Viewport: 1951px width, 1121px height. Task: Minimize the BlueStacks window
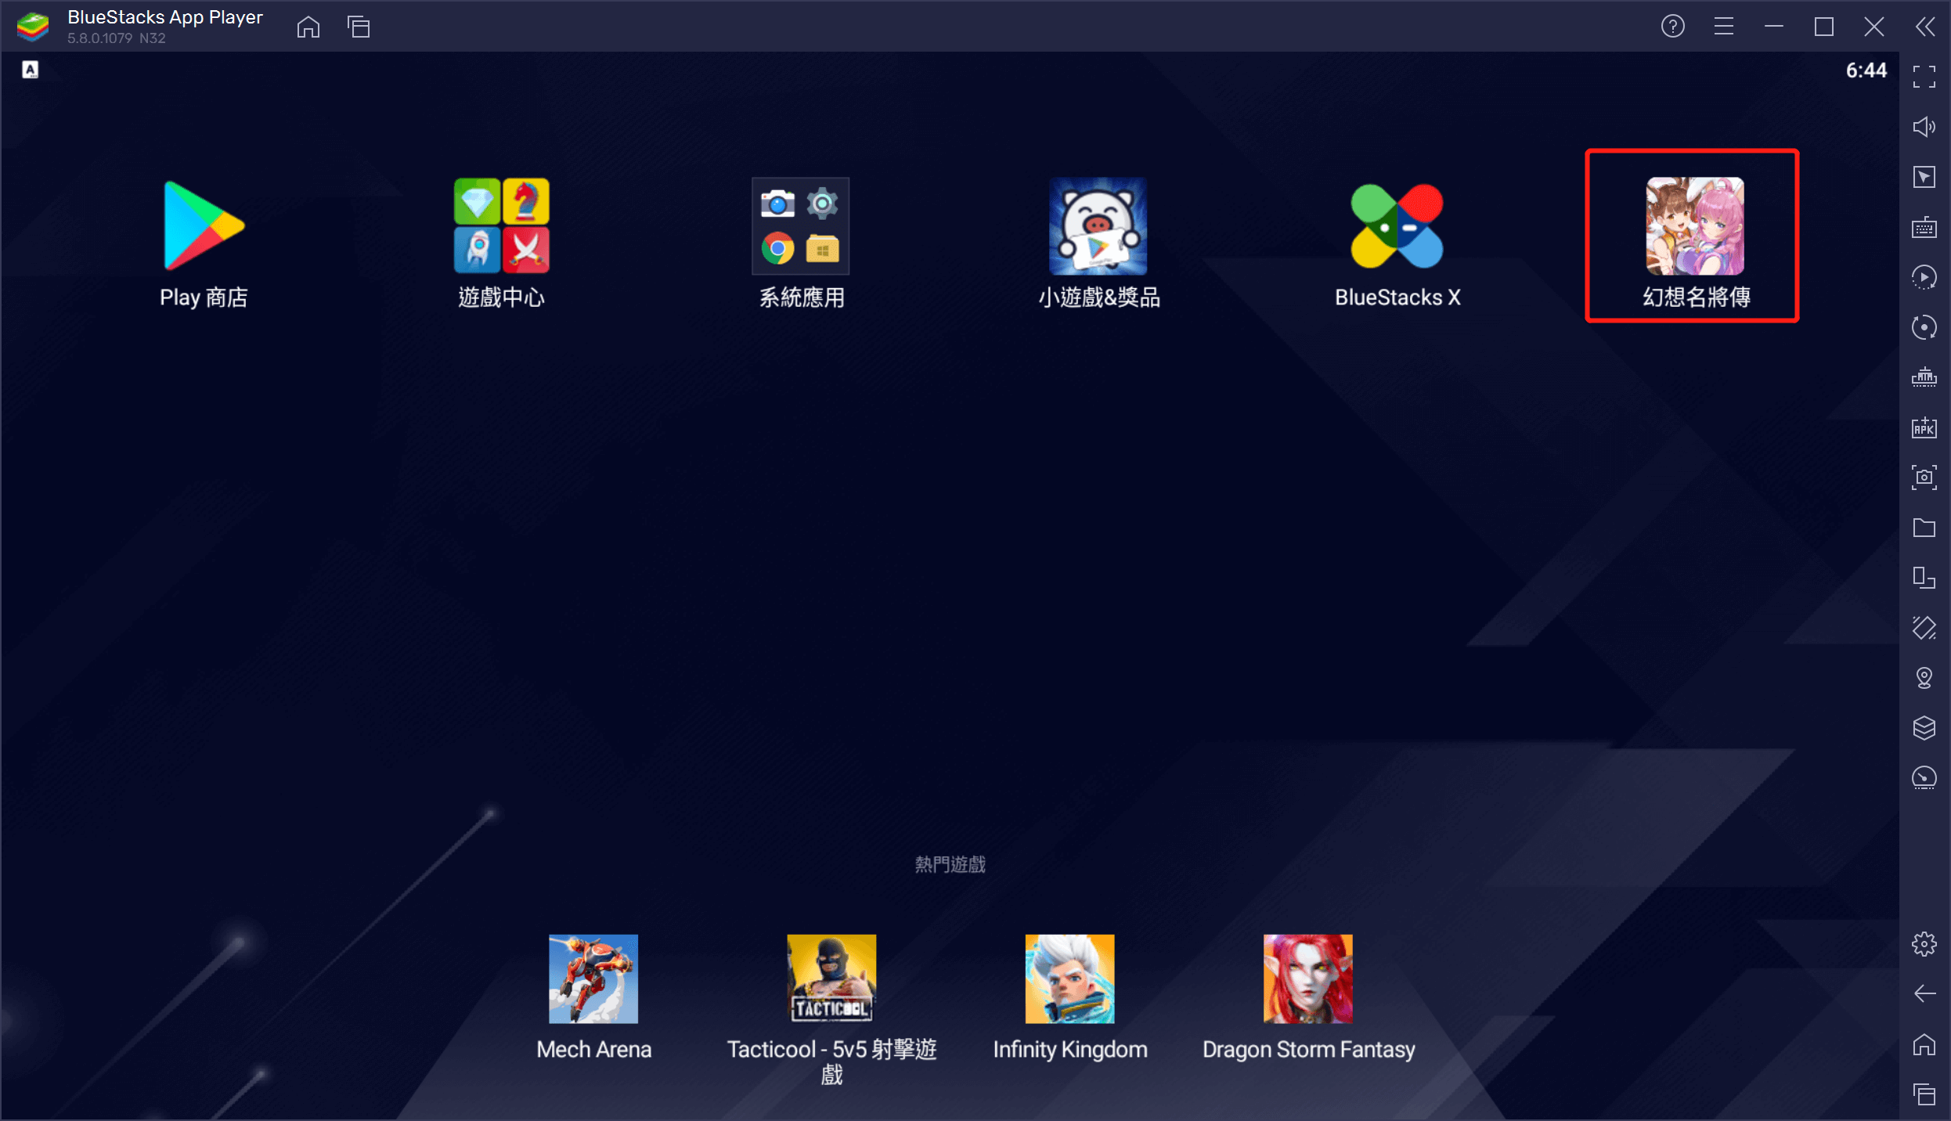[x=1774, y=27]
